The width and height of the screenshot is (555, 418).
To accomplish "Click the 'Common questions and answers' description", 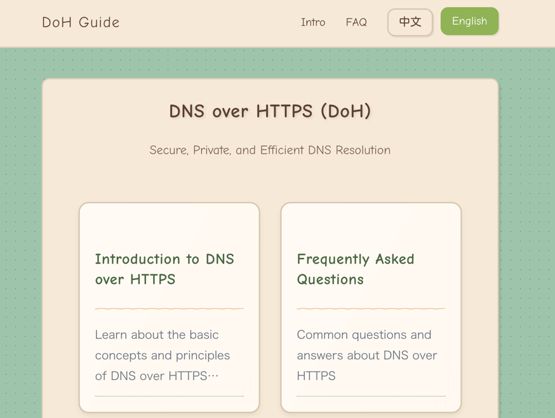I will point(366,355).
